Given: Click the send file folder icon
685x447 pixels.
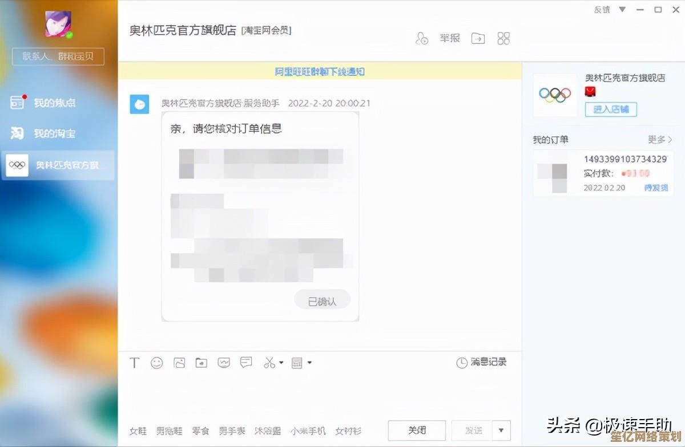Looking at the screenshot, I should tap(202, 363).
